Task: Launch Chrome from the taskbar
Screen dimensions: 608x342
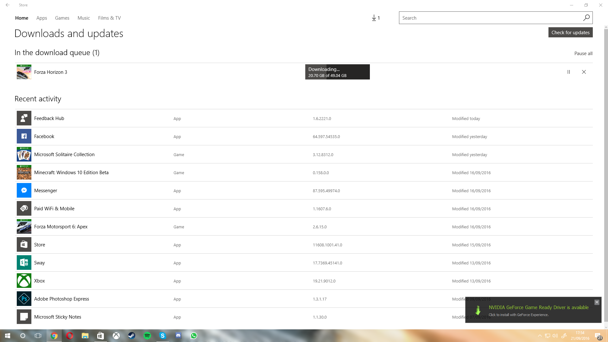Action: click(54, 336)
